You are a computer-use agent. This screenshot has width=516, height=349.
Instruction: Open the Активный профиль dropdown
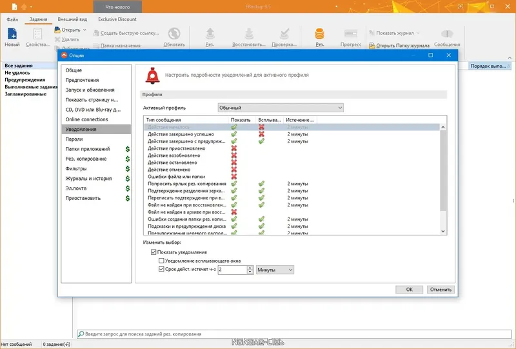pos(281,108)
